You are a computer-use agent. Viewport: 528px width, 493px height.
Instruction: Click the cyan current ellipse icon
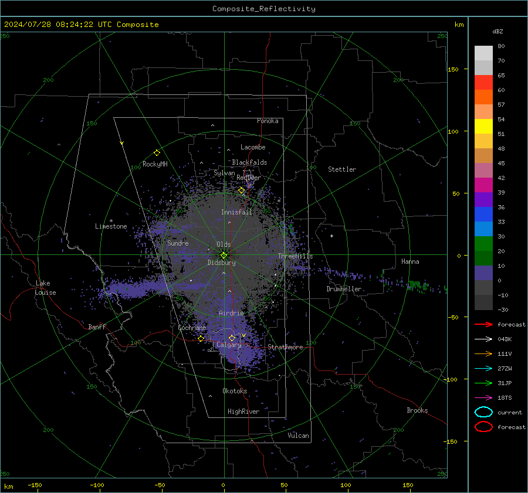[x=483, y=412]
